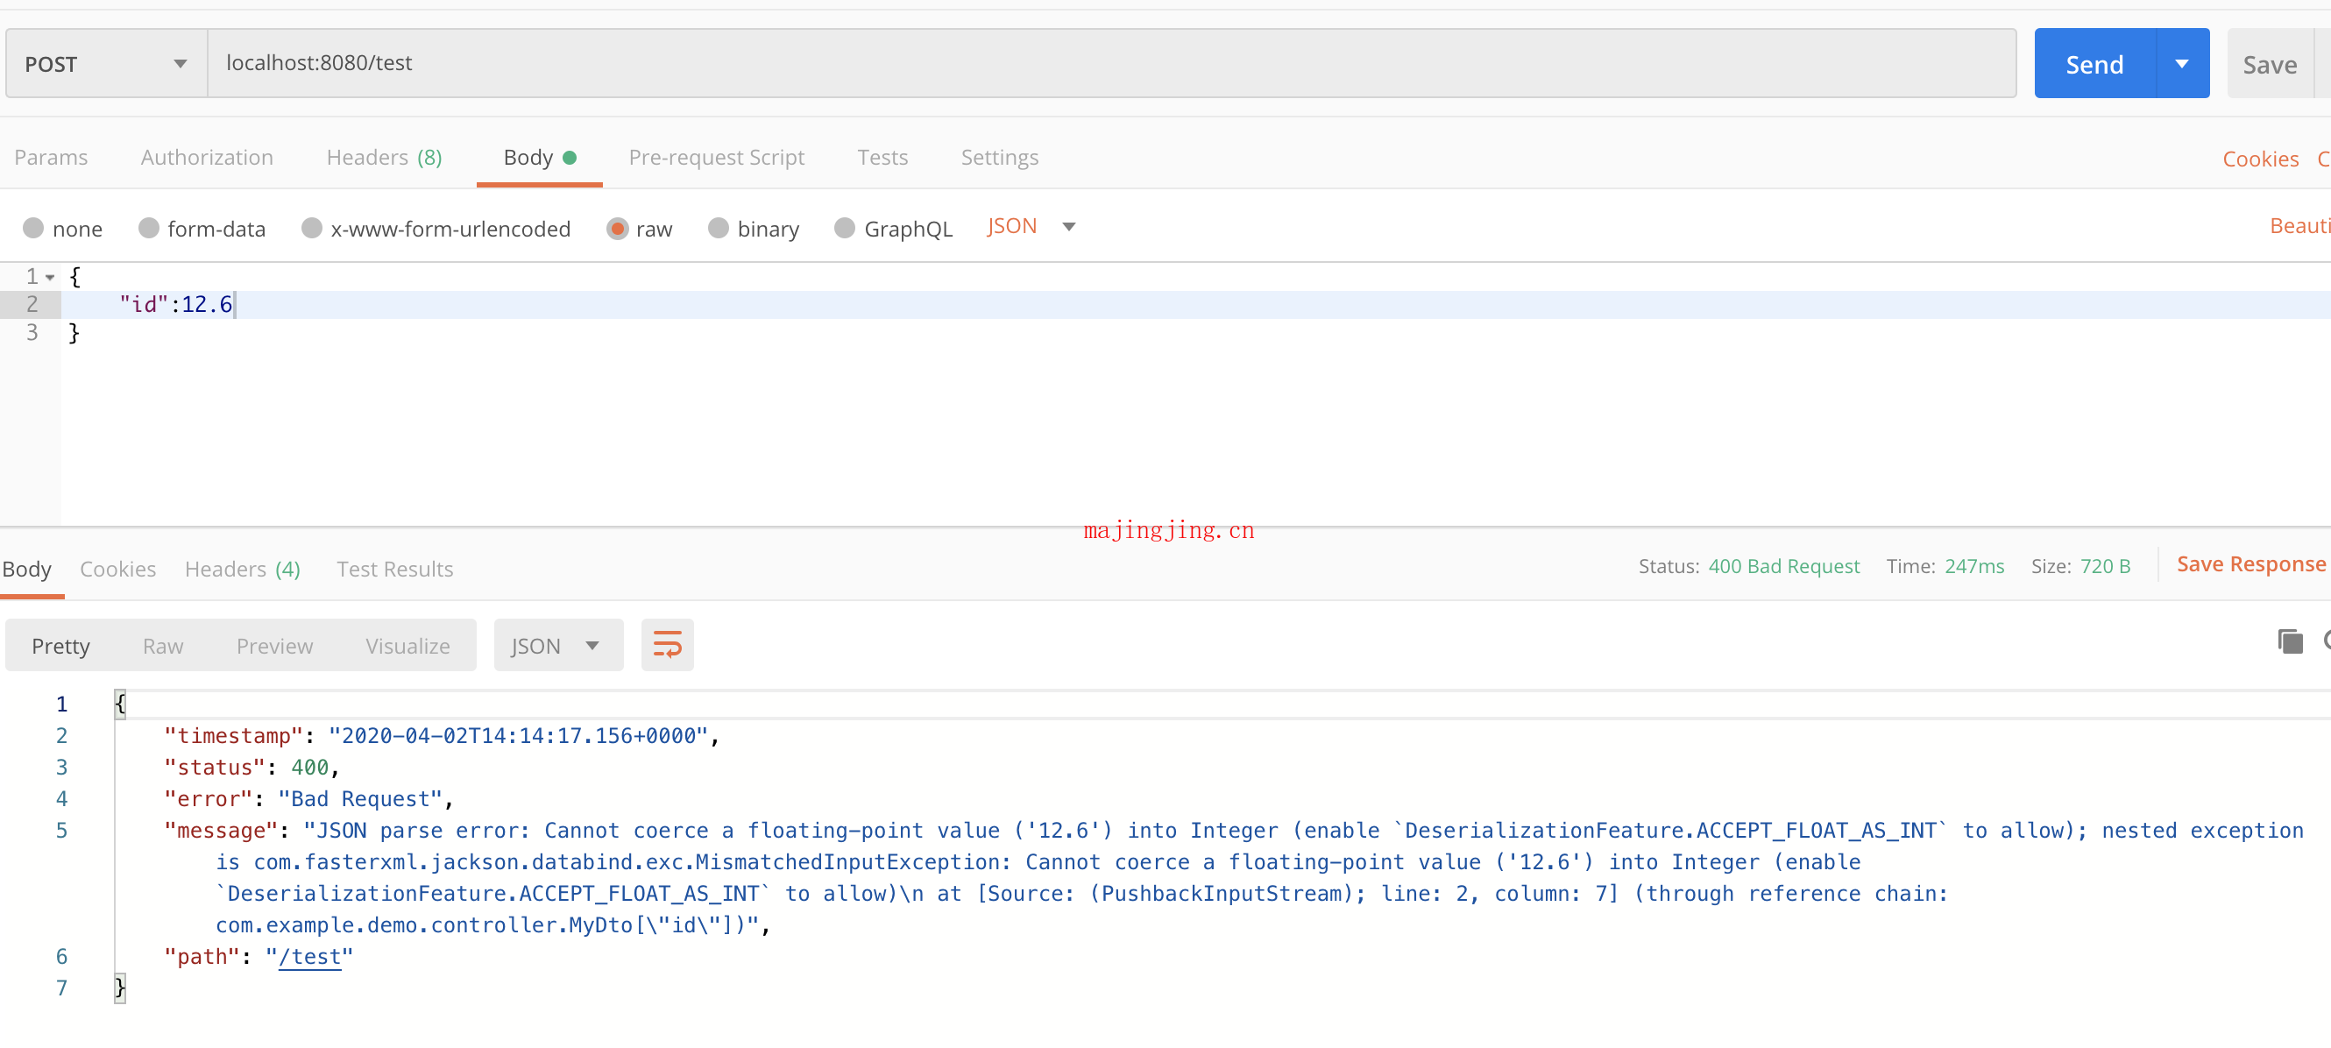This screenshot has height=1048, width=2331.
Task: Switch response view to Preview
Action: [x=274, y=645]
